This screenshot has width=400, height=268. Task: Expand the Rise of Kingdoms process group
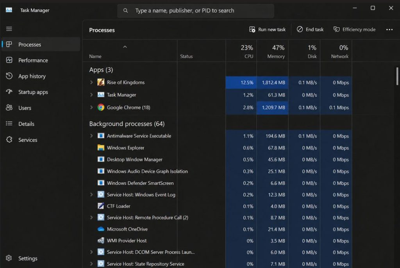[x=91, y=82]
